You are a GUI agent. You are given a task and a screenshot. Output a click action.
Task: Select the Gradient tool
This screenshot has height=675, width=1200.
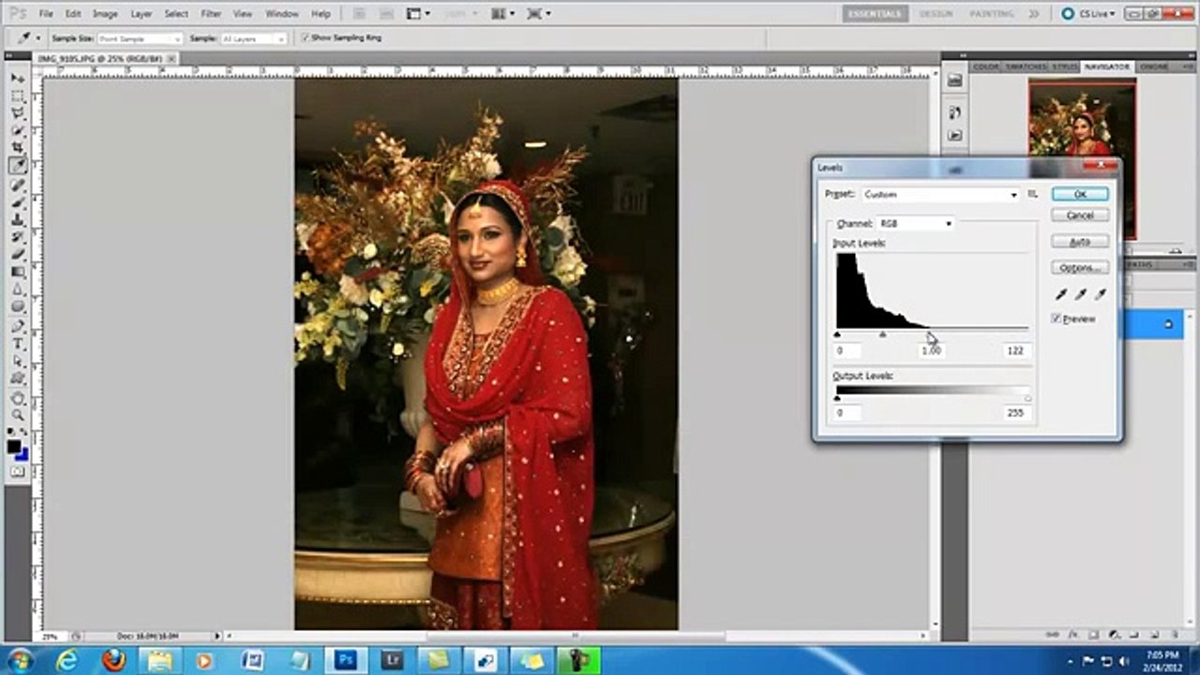click(x=18, y=272)
